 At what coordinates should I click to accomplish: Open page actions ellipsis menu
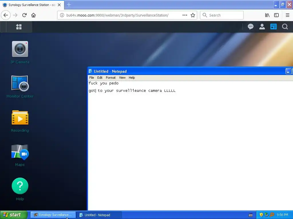point(185,15)
